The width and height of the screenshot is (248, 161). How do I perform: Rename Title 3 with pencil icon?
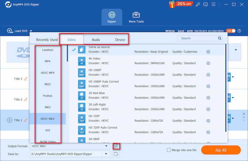[x=26, y=79]
